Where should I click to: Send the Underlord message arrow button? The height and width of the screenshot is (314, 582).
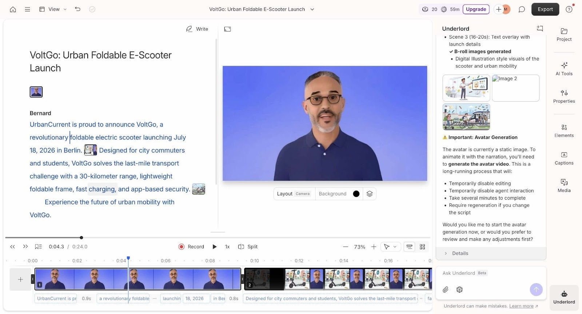pyautogui.click(x=536, y=290)
